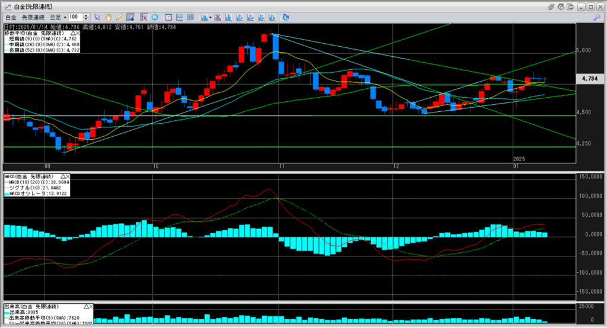Click the 白金 symbol menu item
The image size is (607, 328).
[11, 18]
